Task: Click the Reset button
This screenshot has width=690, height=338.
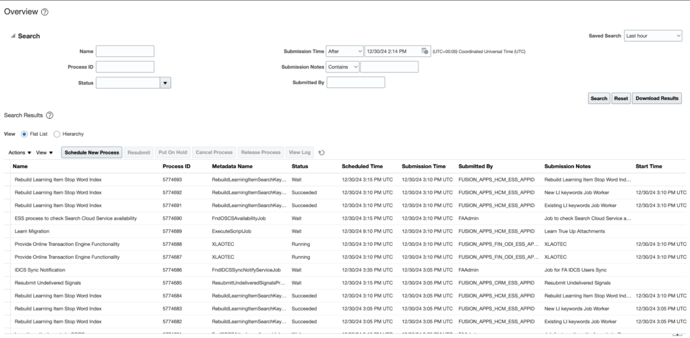Action: [621, 99]
